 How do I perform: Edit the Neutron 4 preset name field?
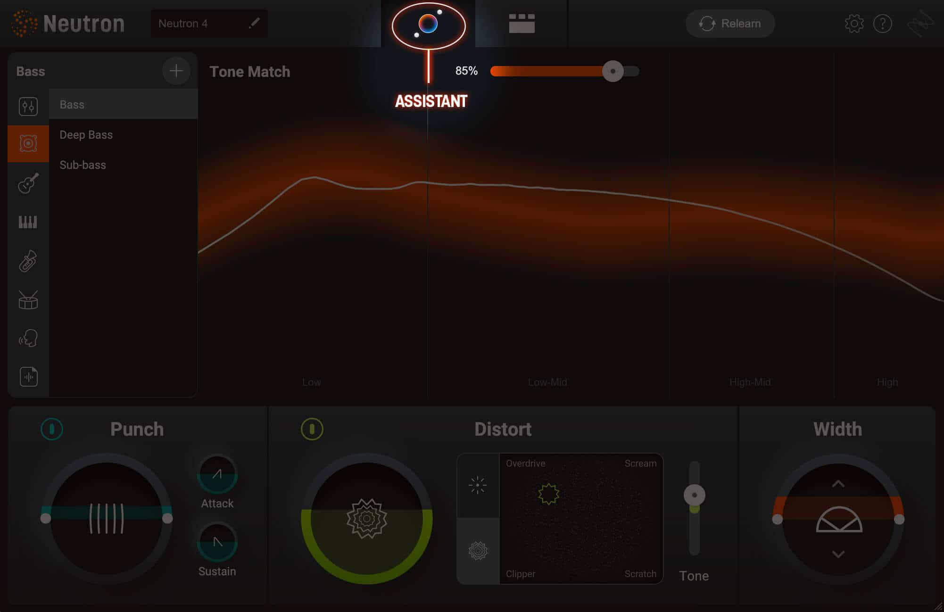click(209, 24)
